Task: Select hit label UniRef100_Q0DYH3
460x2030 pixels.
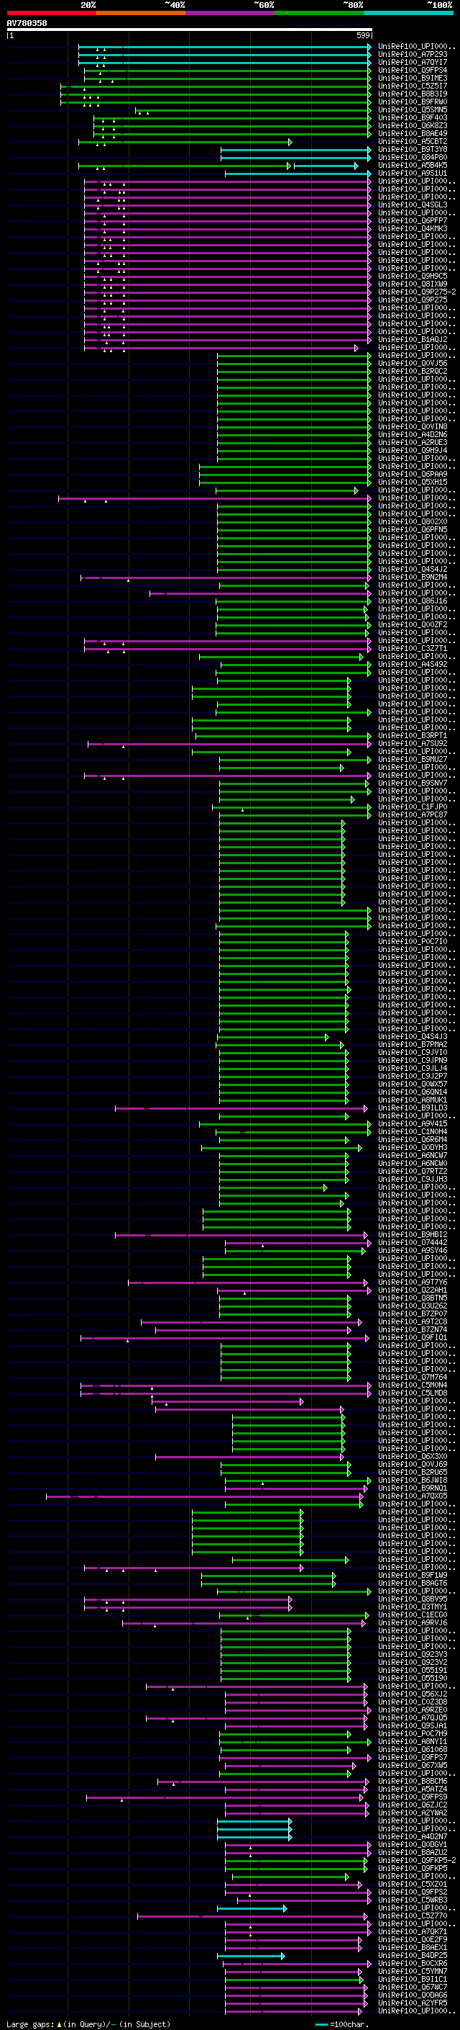Action: [413, 1147]
